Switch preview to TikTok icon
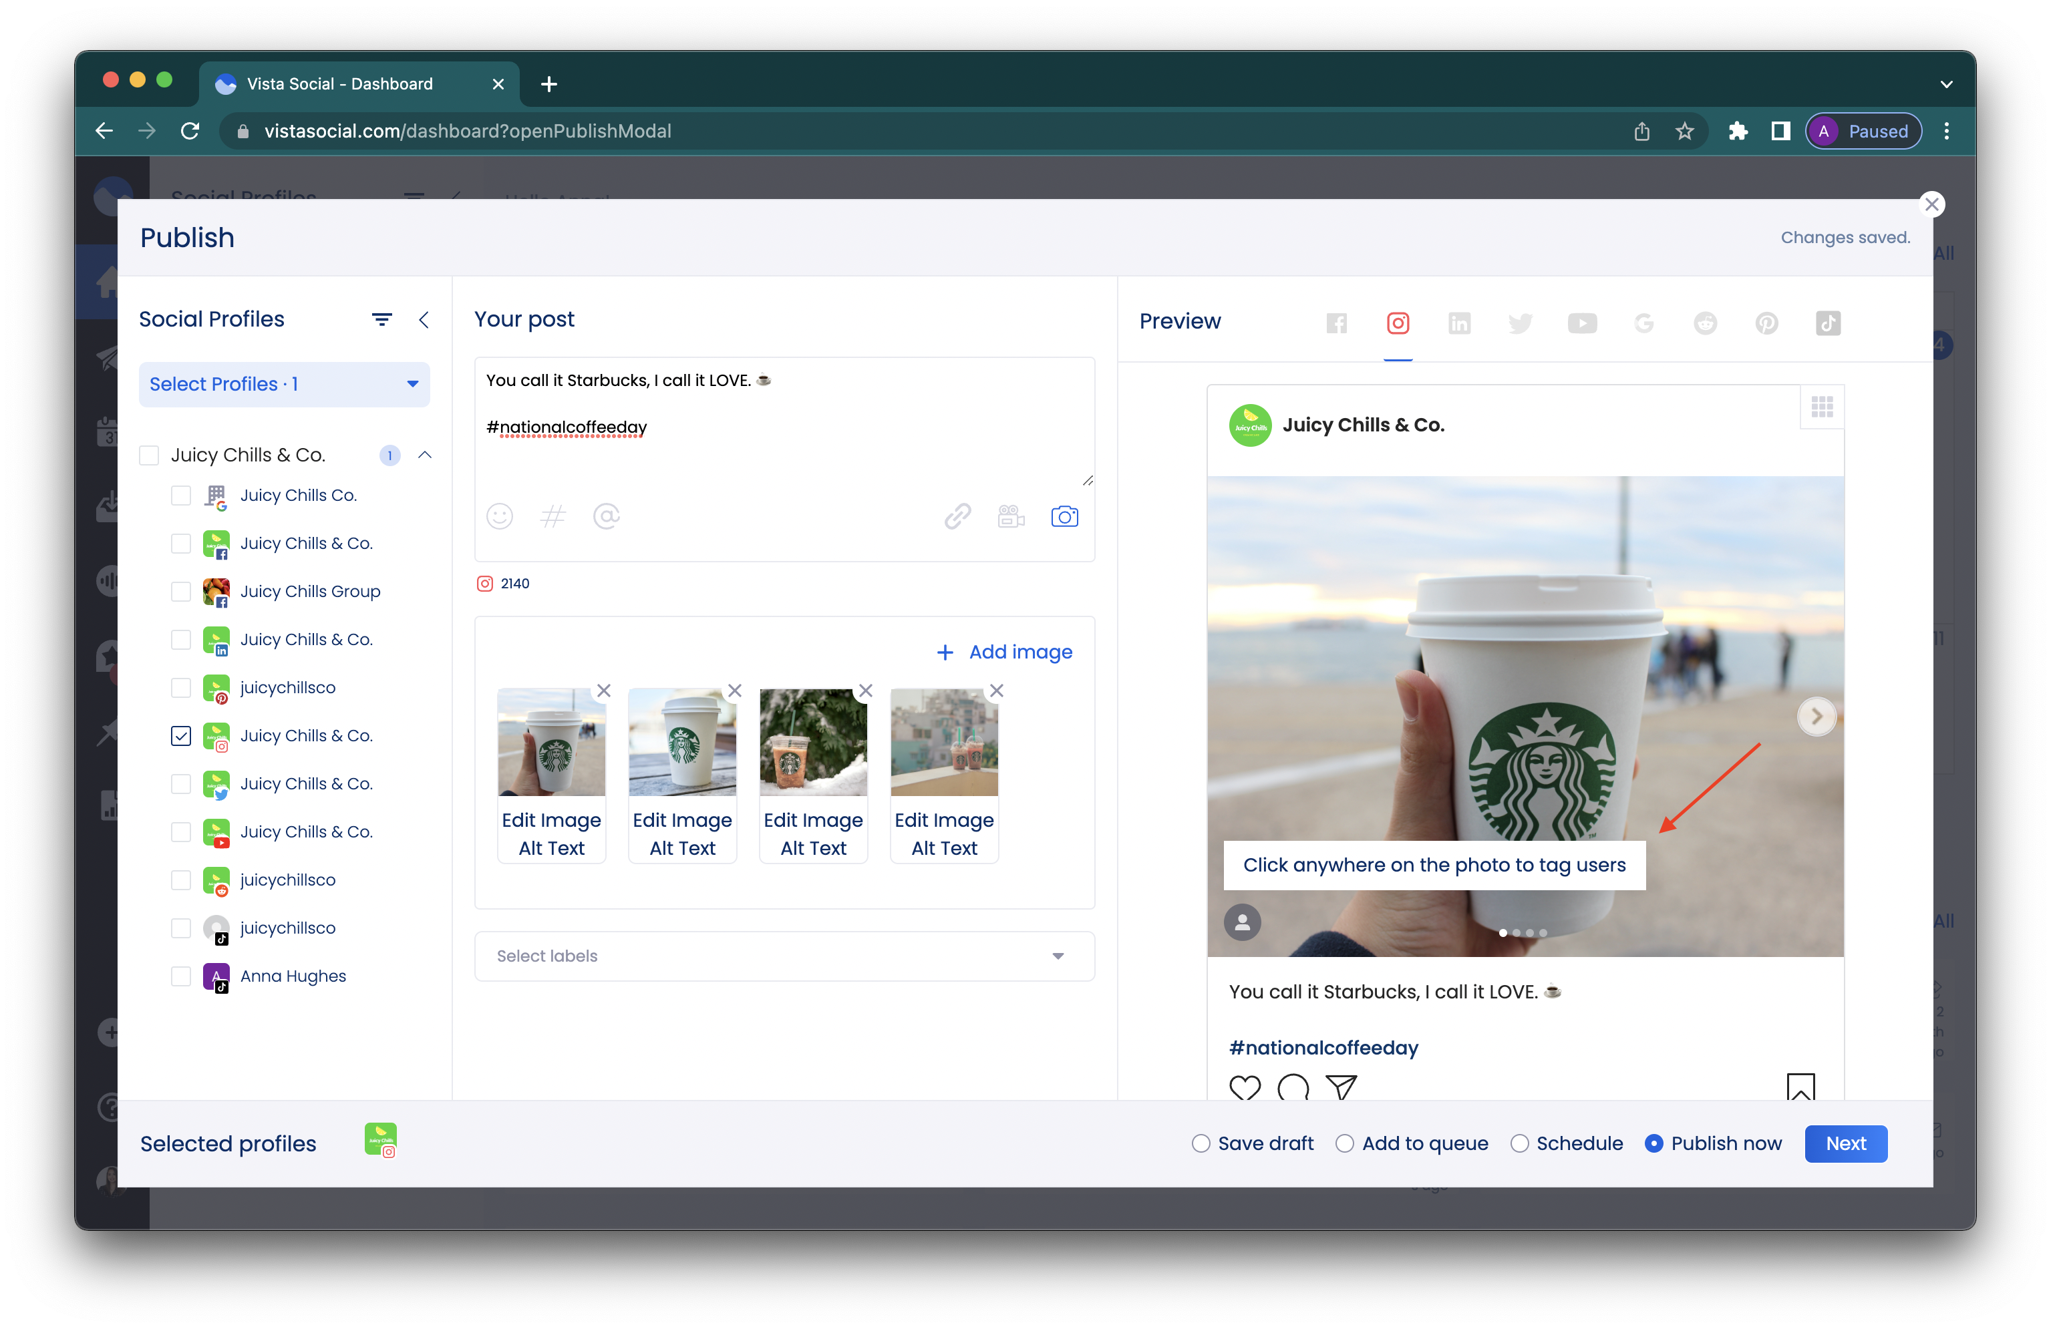The height and width of the screenshot is (1329, 2051). point(1828,323)
